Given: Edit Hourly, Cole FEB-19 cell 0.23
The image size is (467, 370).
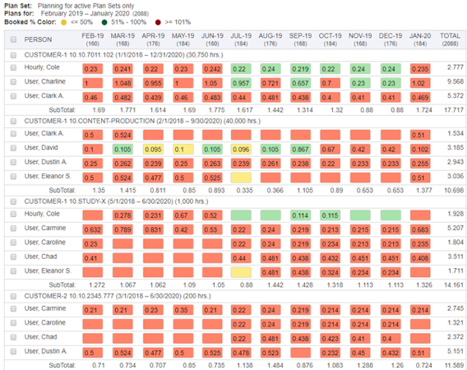Looking at the screenshot, I should [93, 69].
